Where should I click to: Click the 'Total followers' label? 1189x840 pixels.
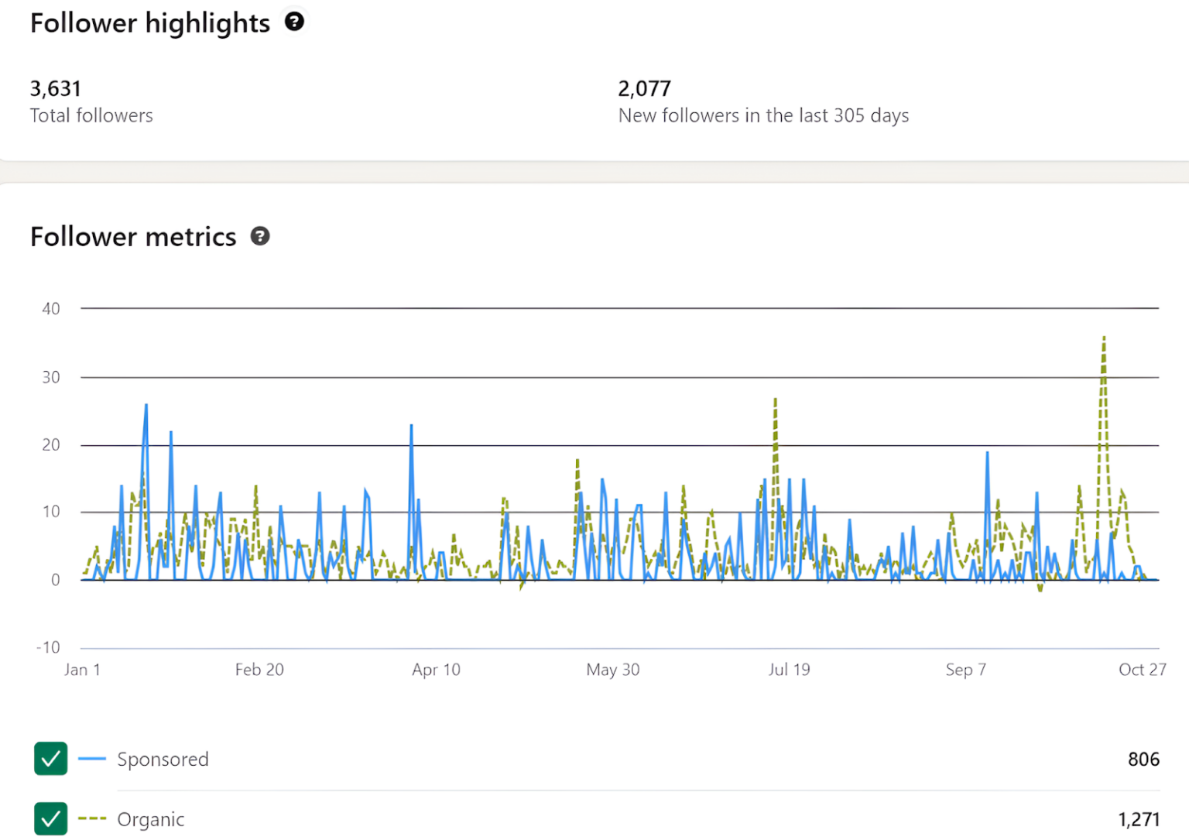coord(91,115)
